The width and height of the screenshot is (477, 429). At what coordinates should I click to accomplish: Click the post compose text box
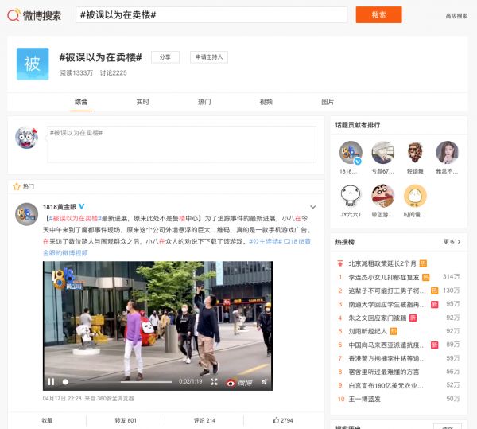click(x=180, y=144)
